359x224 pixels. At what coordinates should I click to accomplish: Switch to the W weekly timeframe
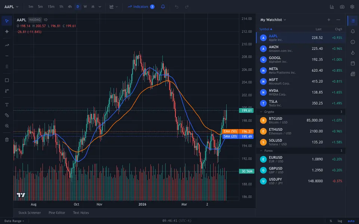pos(85,7)
